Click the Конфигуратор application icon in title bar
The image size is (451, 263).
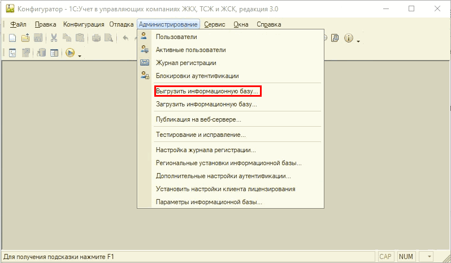(x=10, y=9)
